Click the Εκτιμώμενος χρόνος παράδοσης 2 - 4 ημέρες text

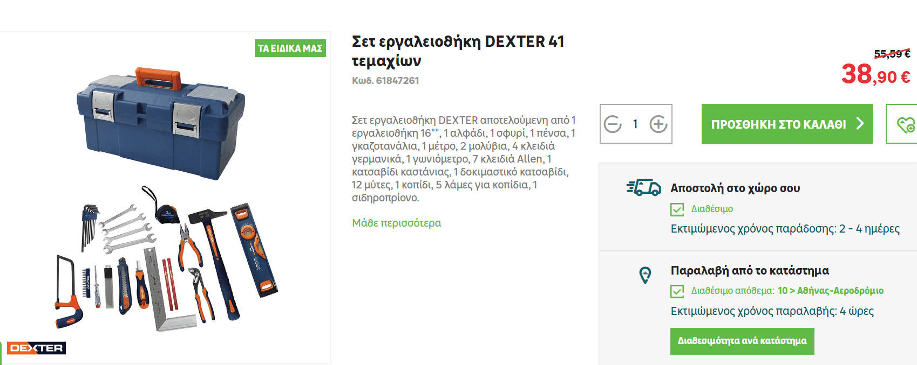[785, 229]
